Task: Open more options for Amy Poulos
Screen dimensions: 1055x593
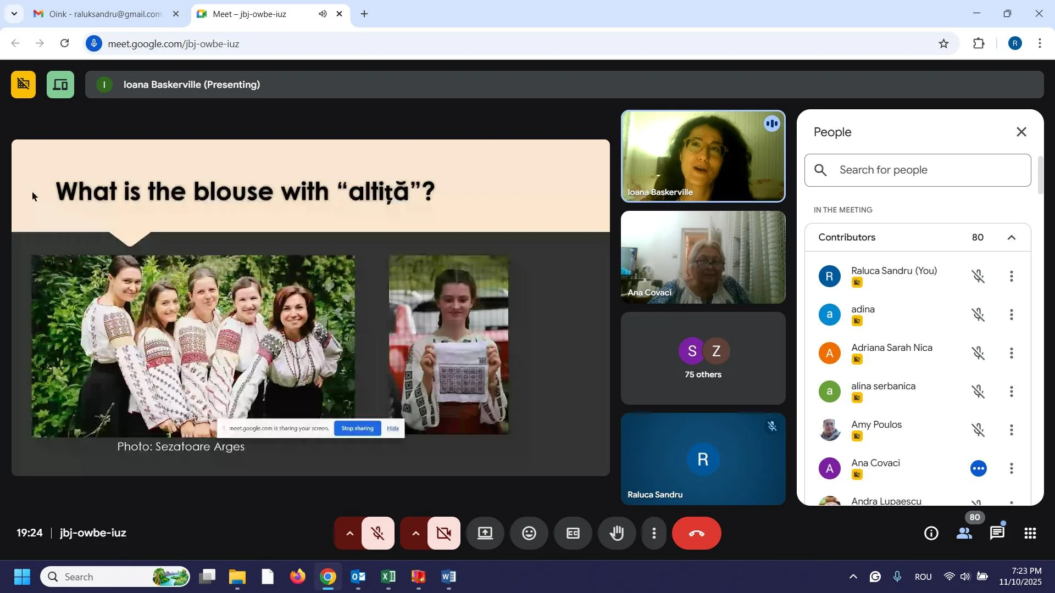Action: tap(1012, 430)
